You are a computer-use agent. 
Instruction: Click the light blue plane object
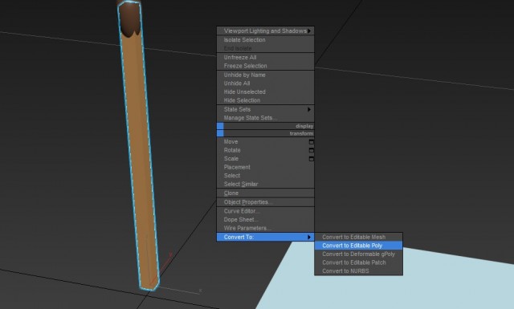394,288
